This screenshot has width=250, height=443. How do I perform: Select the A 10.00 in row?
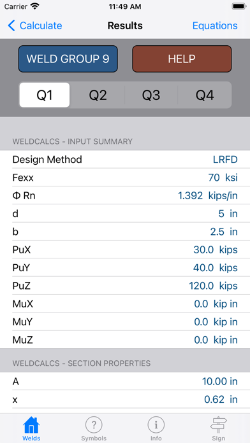(x=125, y=381)
